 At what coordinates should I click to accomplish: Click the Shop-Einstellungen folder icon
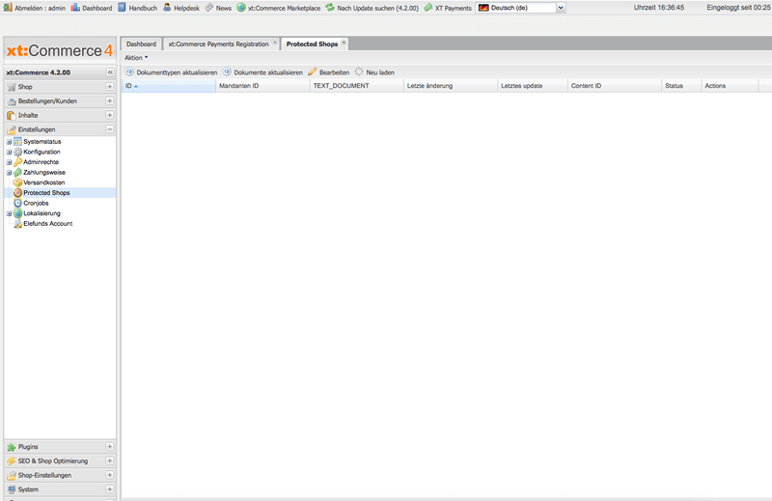click(x=12, y=475)
